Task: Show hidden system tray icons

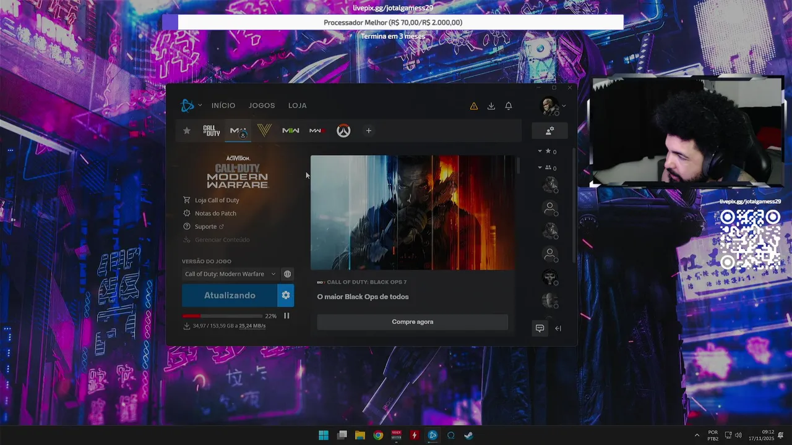Action: (697, 435)
